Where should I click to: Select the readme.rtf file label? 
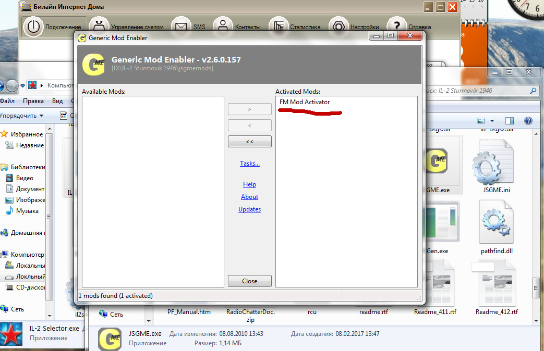click(x=373, y=312)
